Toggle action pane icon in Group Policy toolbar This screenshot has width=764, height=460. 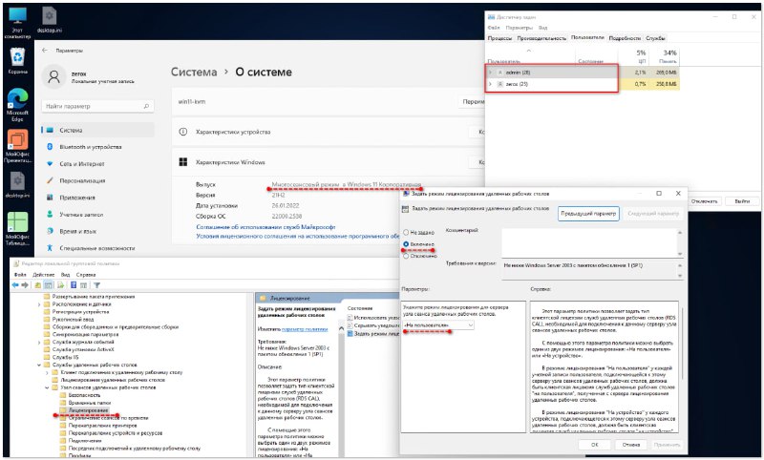click(84, 285)
